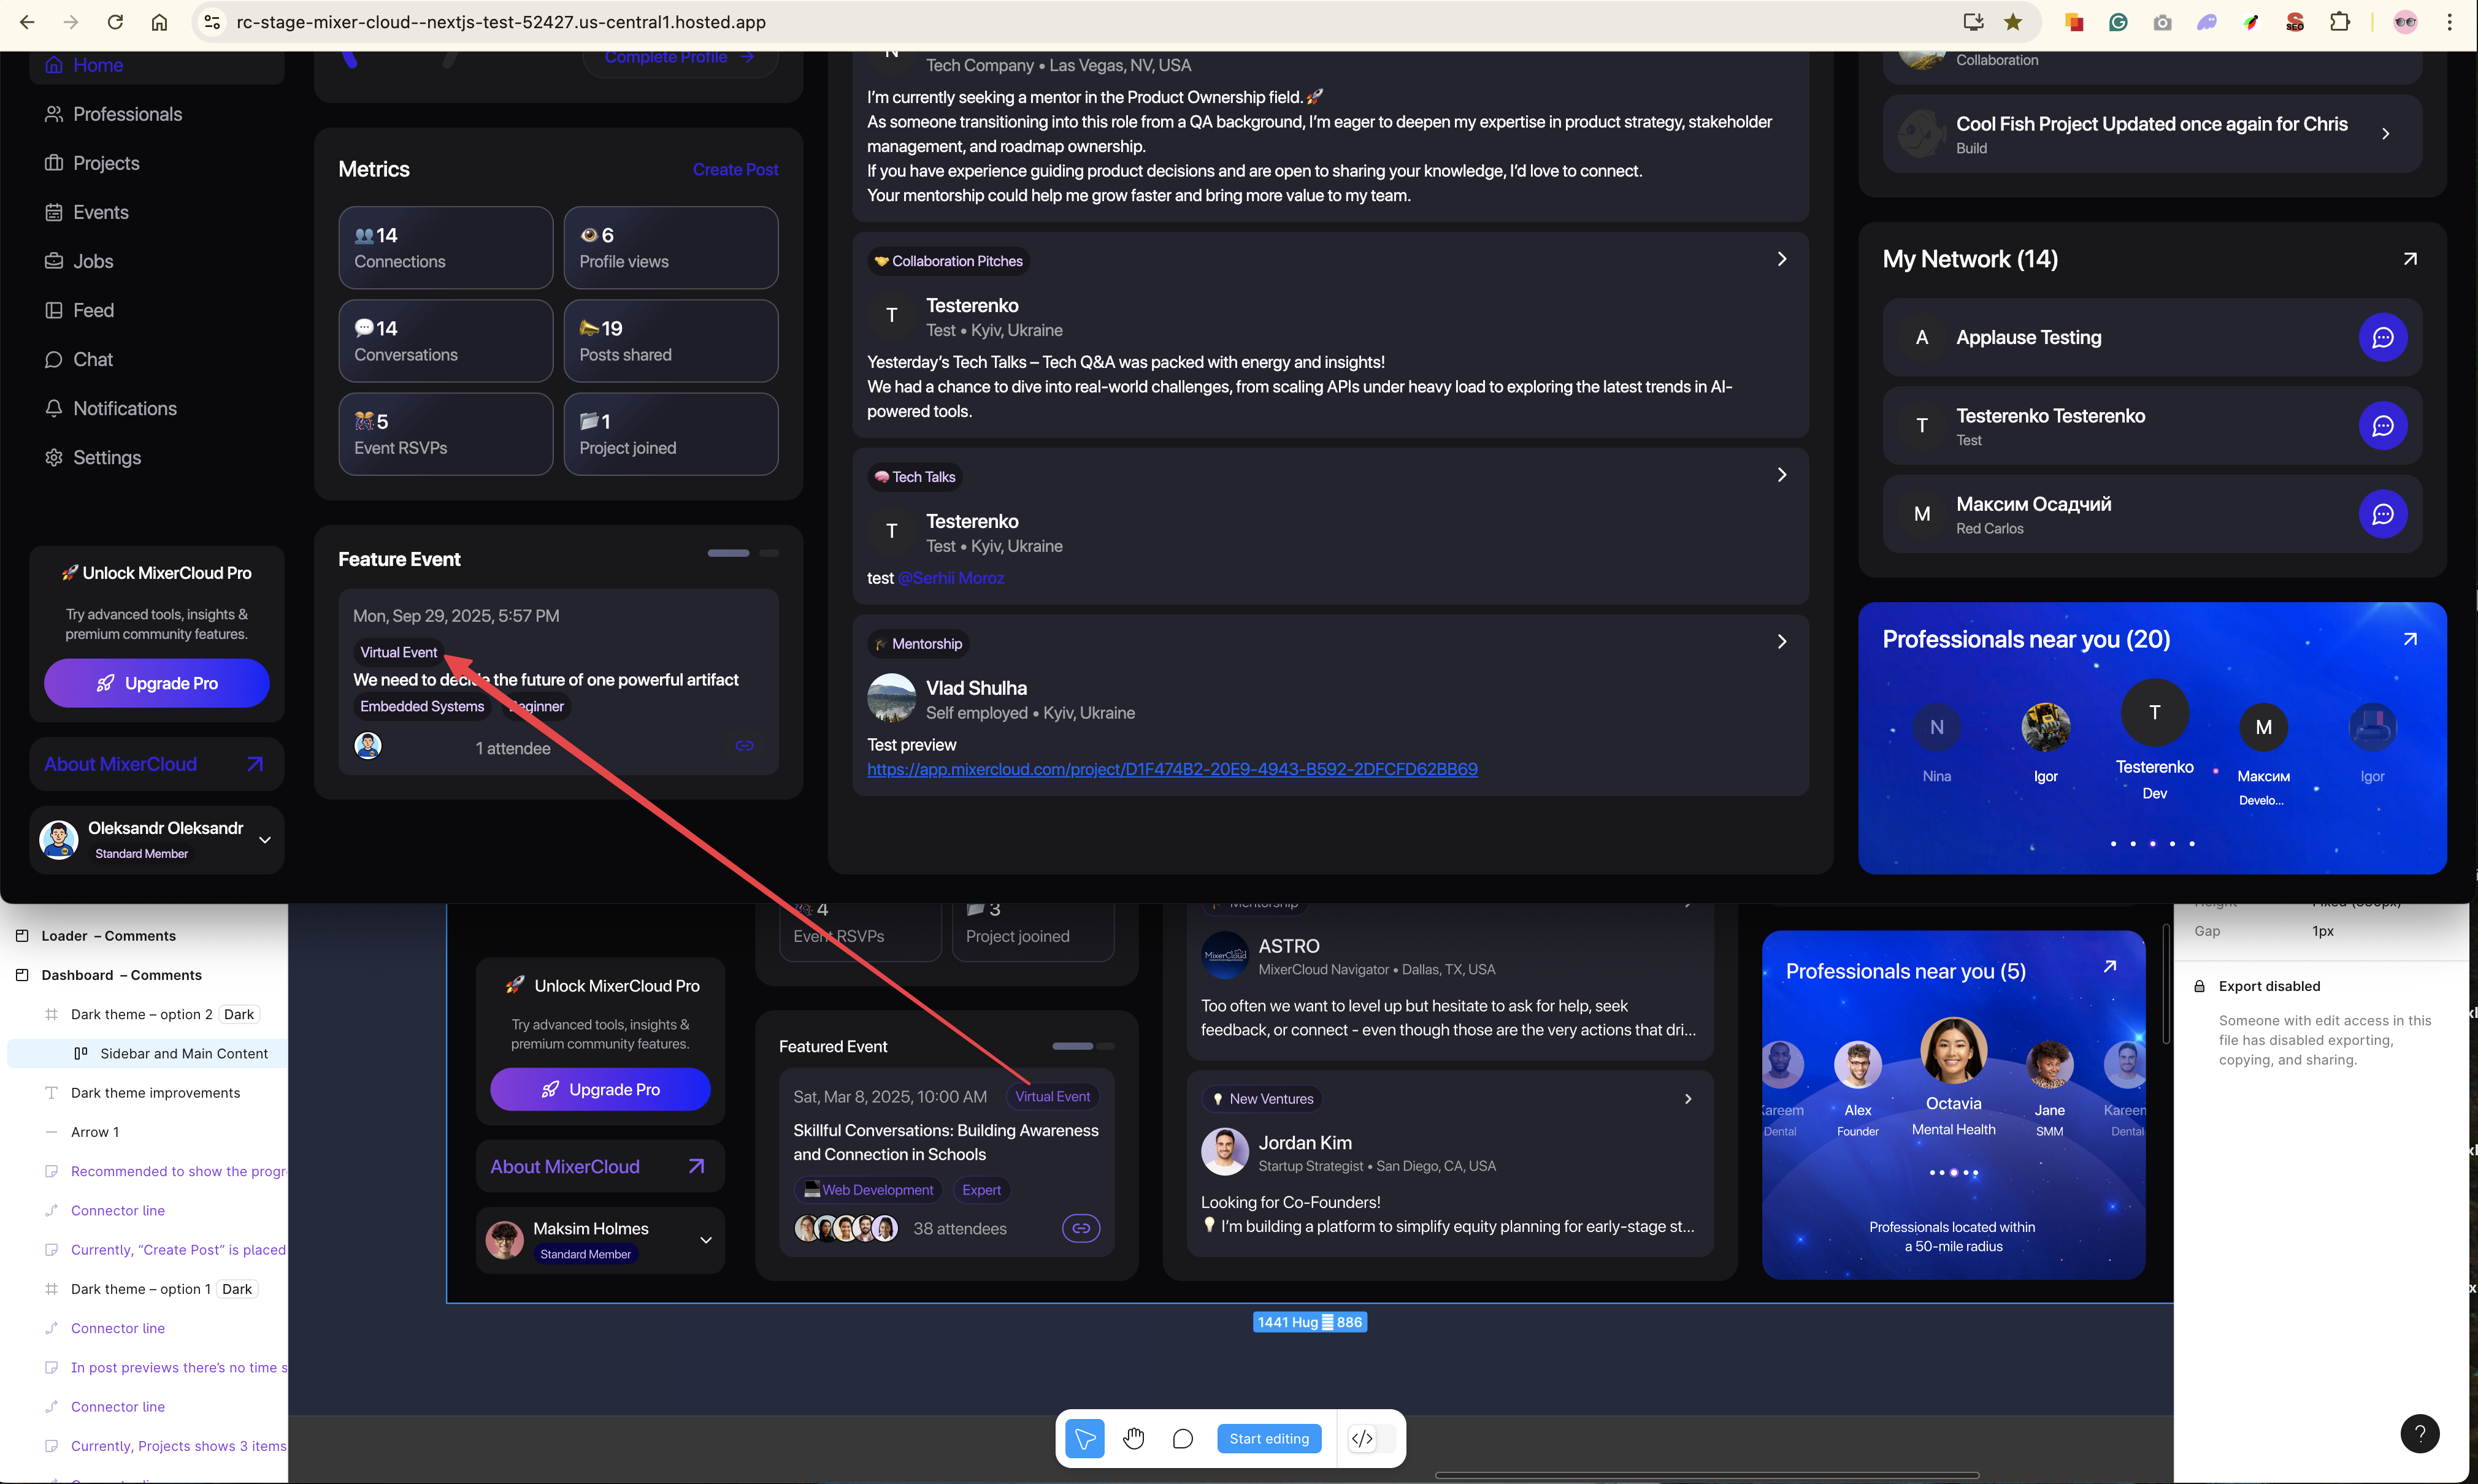Open chat with Applause Testing
Screen dimensions: 2478x1484
pyautogui.click(x=2382, y=337)
